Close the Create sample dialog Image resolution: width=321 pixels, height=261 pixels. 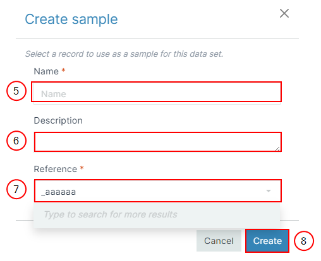click(284, 13)
